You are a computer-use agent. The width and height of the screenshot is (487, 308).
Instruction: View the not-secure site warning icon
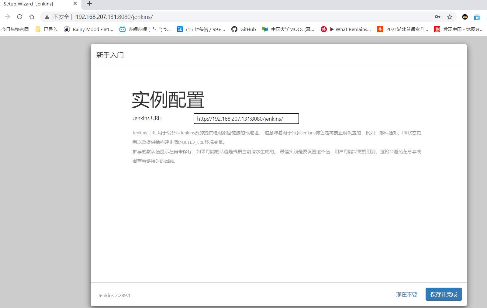[x=47, y=17]
